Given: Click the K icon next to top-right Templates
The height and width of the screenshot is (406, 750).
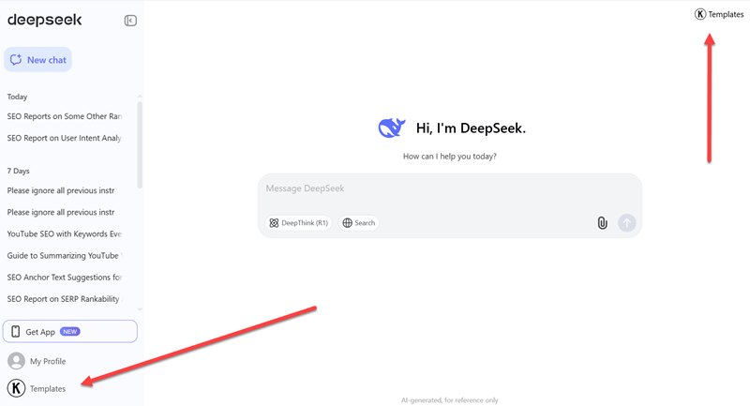Looking at the screenshot, I should point(700,14).
